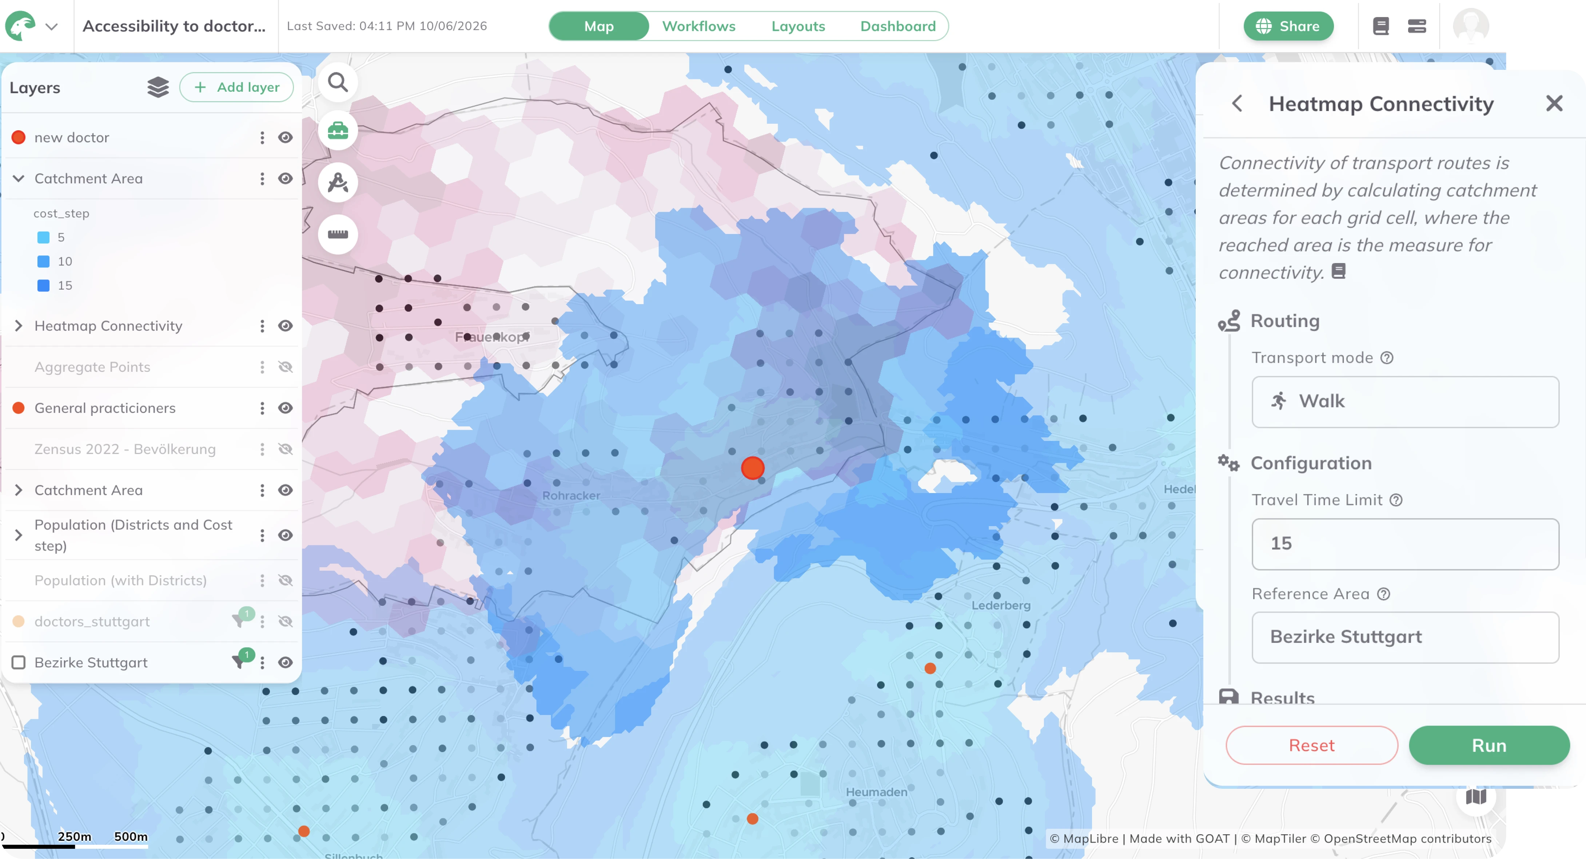The image size is (1586, 859).
Task: Click the stacked layers icon in Layers header
Action: point(158,87)
